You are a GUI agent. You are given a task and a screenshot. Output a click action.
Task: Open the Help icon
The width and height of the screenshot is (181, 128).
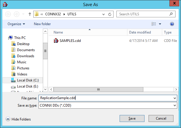[172, 24]
